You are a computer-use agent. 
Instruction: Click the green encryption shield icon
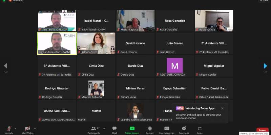coord(4,1)
